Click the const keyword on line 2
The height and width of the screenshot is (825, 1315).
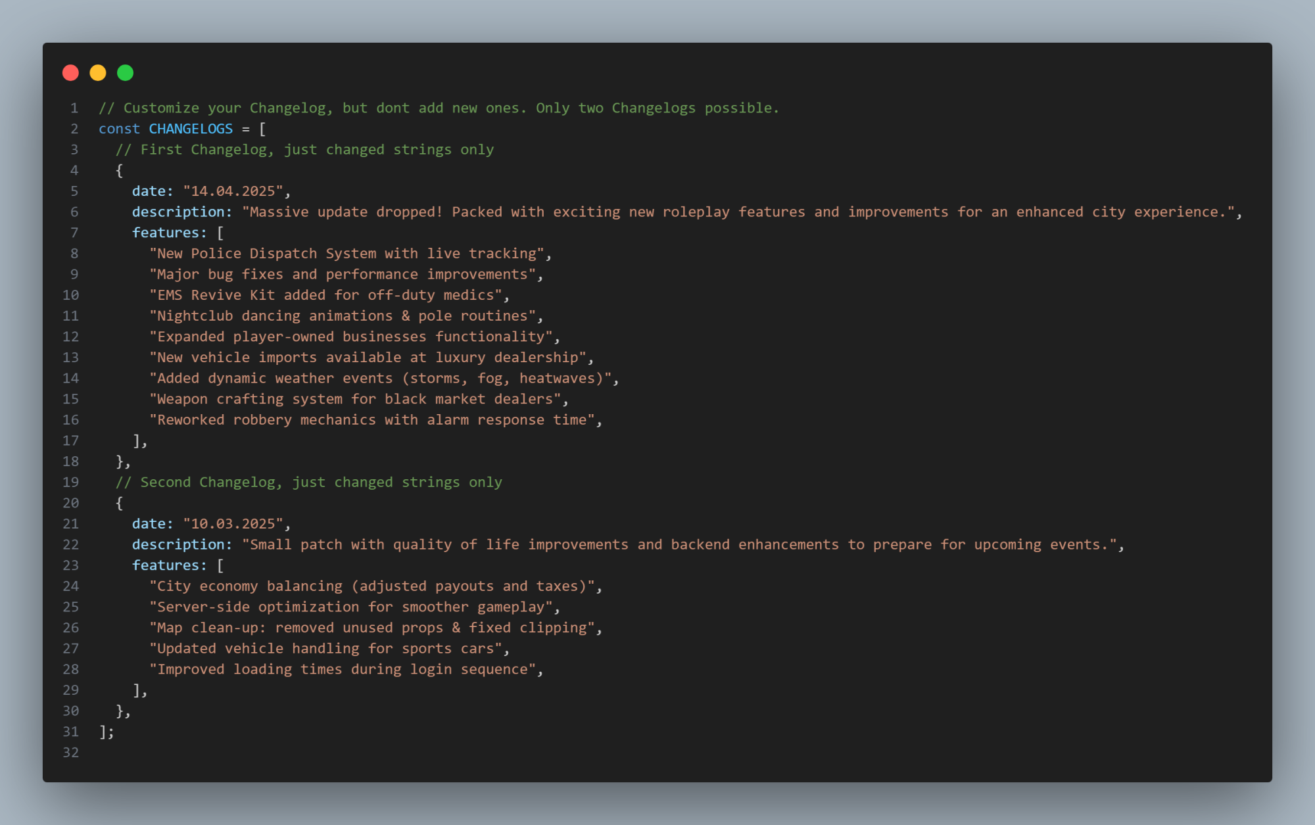click(119, 129)
